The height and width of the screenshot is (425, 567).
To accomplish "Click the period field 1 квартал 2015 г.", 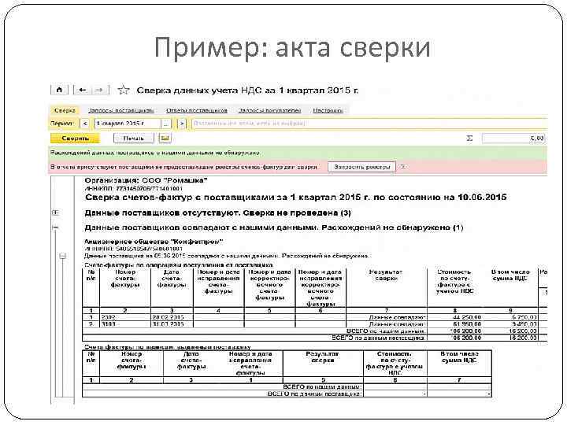I will coord(128,124).
